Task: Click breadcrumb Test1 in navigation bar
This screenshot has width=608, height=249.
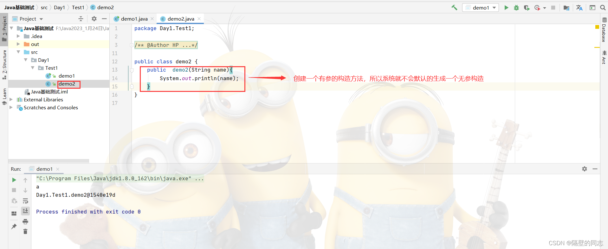Action: tap(78, 7)
